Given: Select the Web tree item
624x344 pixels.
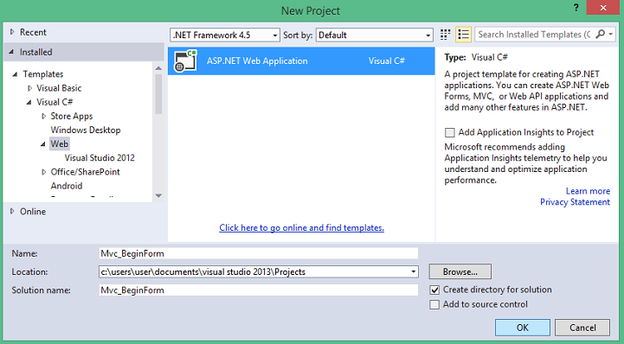Looking at the screenshot, I should click(60, 143).
